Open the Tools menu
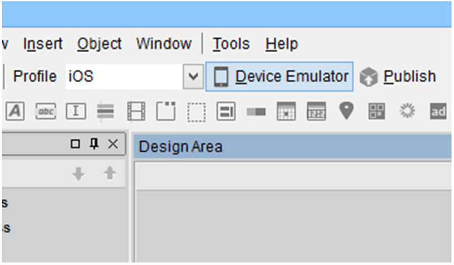 231,44
